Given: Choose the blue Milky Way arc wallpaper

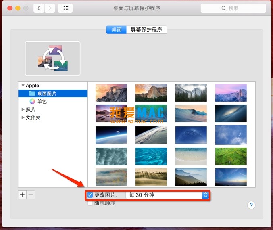Looking at the screenshot, I should tap(191, 135).
